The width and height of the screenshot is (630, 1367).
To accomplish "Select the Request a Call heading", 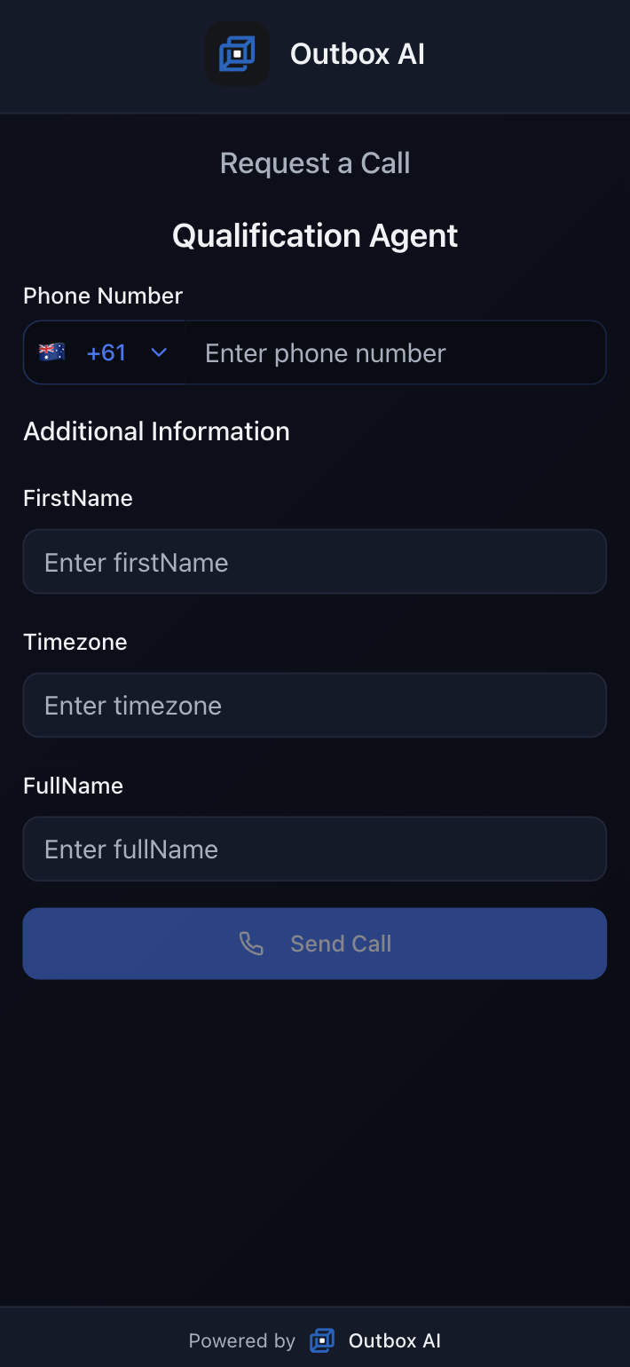I will click(x=315, y=162).
